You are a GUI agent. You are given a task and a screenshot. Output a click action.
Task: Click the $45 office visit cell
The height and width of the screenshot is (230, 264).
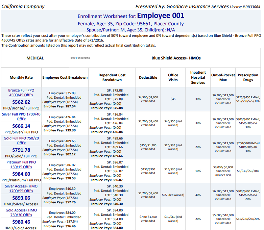(x=173, y=99)
